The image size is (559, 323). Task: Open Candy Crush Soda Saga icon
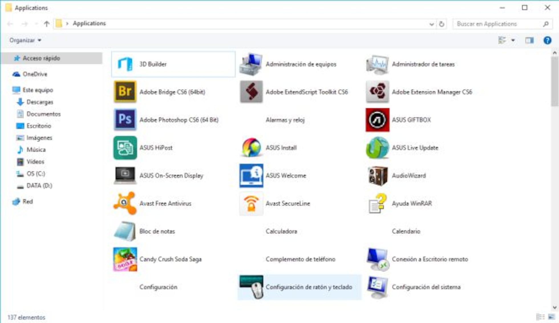point(125,259)
